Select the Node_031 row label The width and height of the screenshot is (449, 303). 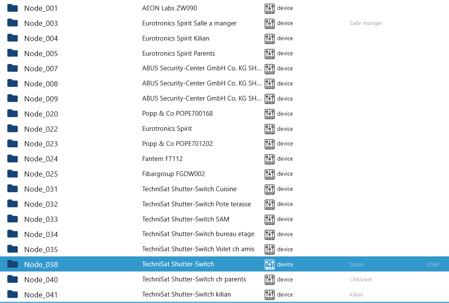(x=41, y=189)
